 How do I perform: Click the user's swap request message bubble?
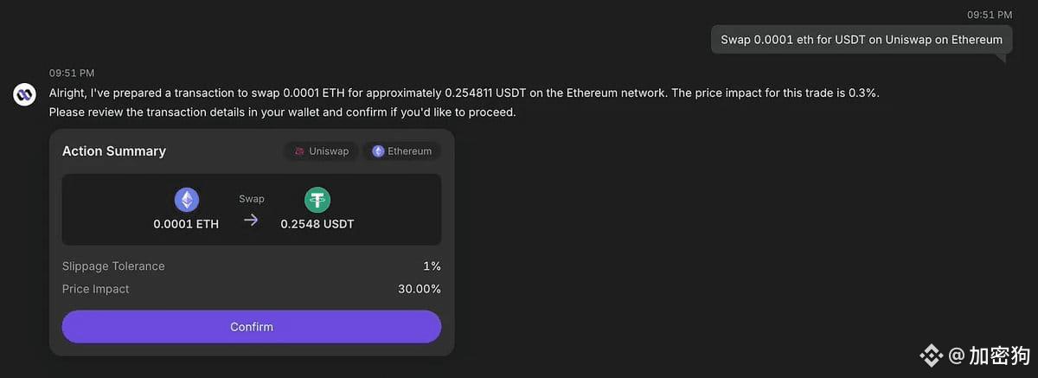862,40
